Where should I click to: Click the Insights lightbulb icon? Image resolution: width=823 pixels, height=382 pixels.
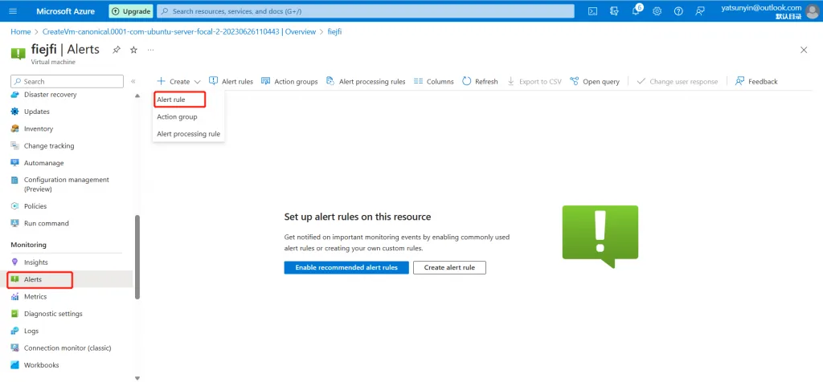pos(14,262)
